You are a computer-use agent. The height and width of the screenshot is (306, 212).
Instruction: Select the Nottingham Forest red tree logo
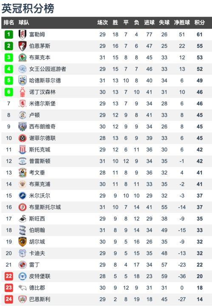pyautogui.click(x=23, y=92)
